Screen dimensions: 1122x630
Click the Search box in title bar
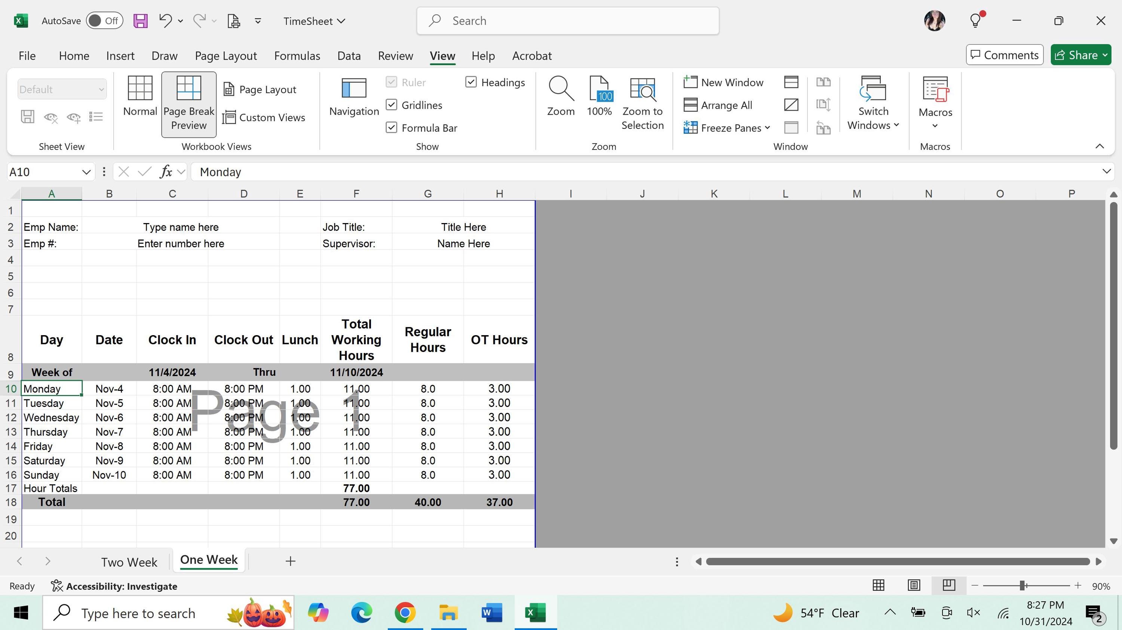(567, 21)
